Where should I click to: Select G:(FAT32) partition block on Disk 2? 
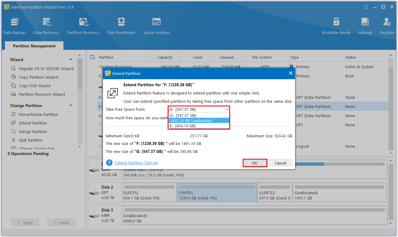click(275, 192)
